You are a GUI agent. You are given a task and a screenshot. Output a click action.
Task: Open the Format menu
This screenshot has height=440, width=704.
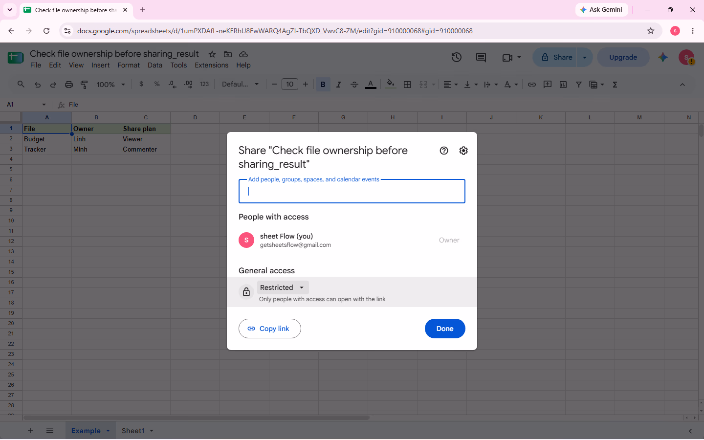point(129,65)
